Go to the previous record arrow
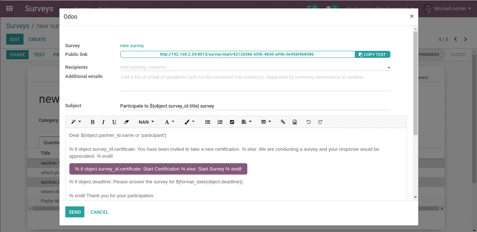The height and width of the screenshot is (232, 477). 456,39
